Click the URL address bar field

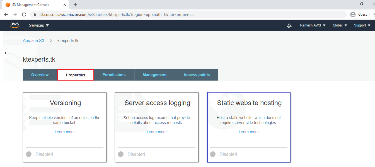pyautogui.click(x=188, y=14)
